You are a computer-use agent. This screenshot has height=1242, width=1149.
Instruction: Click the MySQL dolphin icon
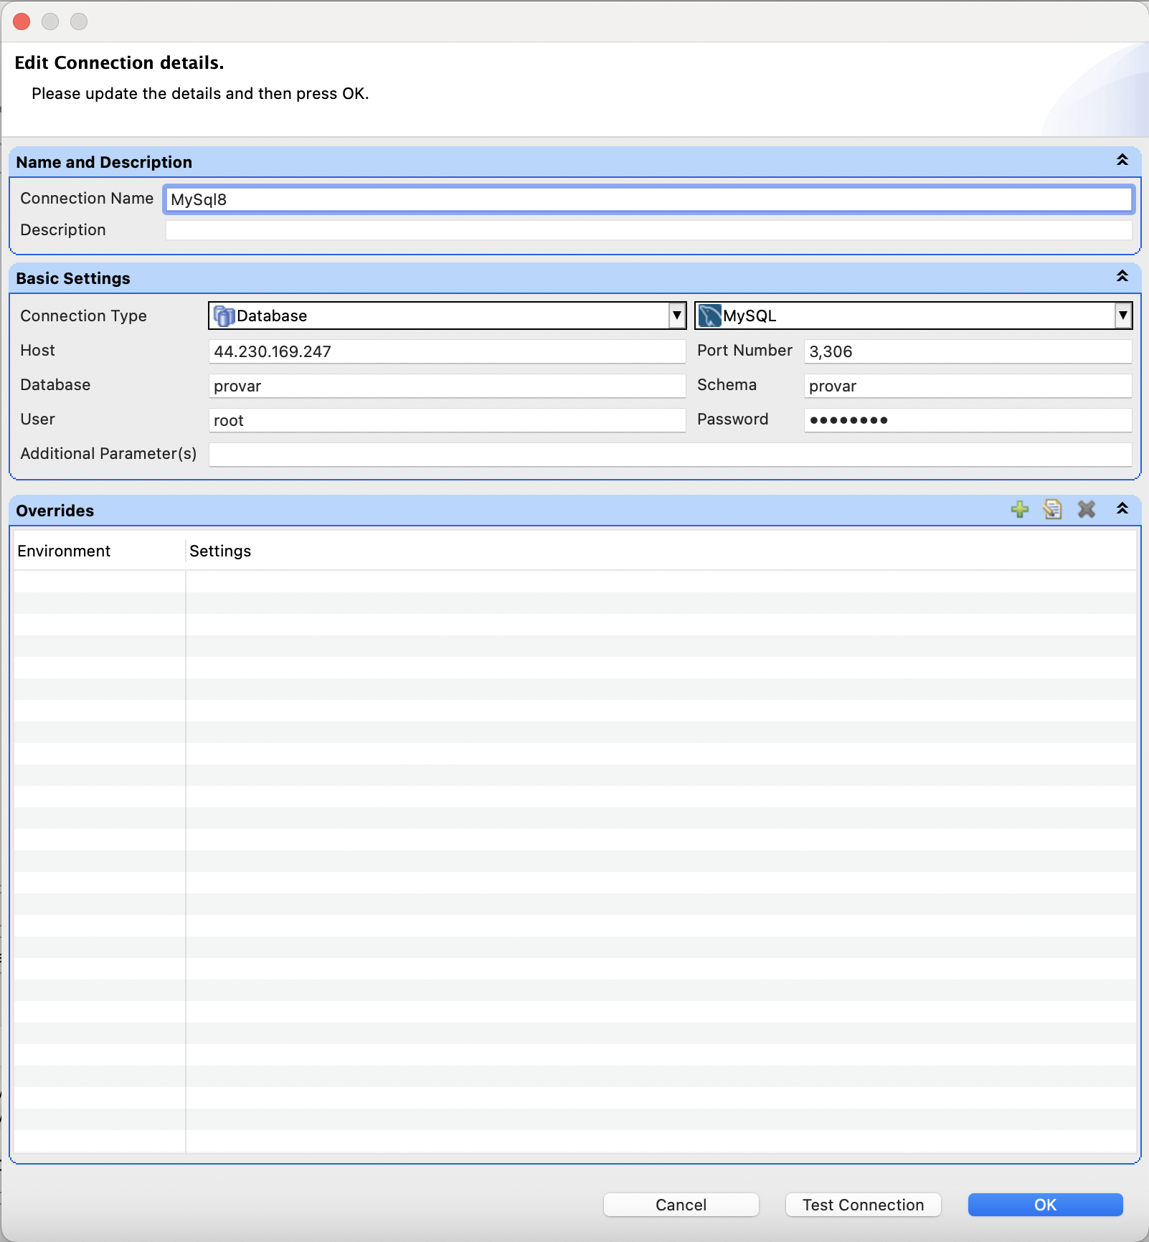[x=711, y=315]
